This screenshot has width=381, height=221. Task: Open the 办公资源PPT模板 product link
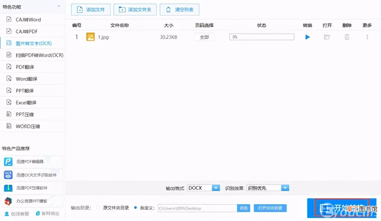(x=32, y=201)
